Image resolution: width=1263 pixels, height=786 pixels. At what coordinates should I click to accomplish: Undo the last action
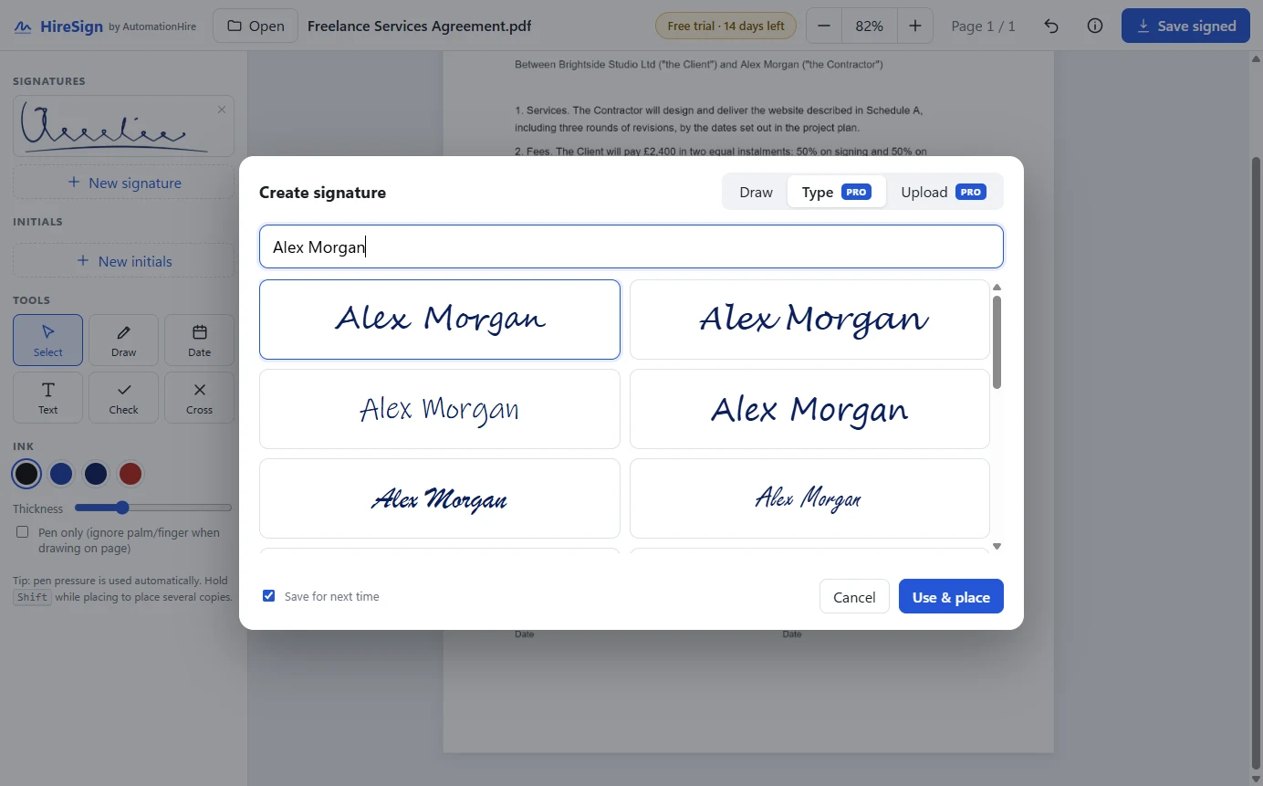[x=1051, y=26]
